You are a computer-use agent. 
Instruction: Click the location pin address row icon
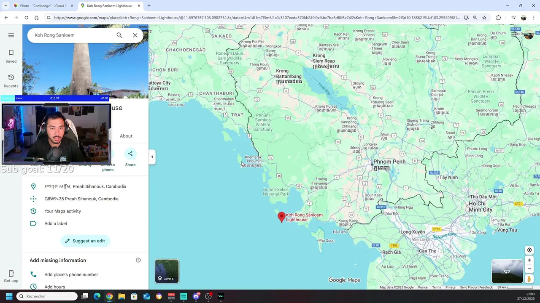[33, 186]
